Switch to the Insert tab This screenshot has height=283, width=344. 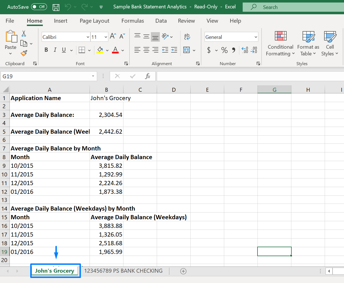pos(61,21)
